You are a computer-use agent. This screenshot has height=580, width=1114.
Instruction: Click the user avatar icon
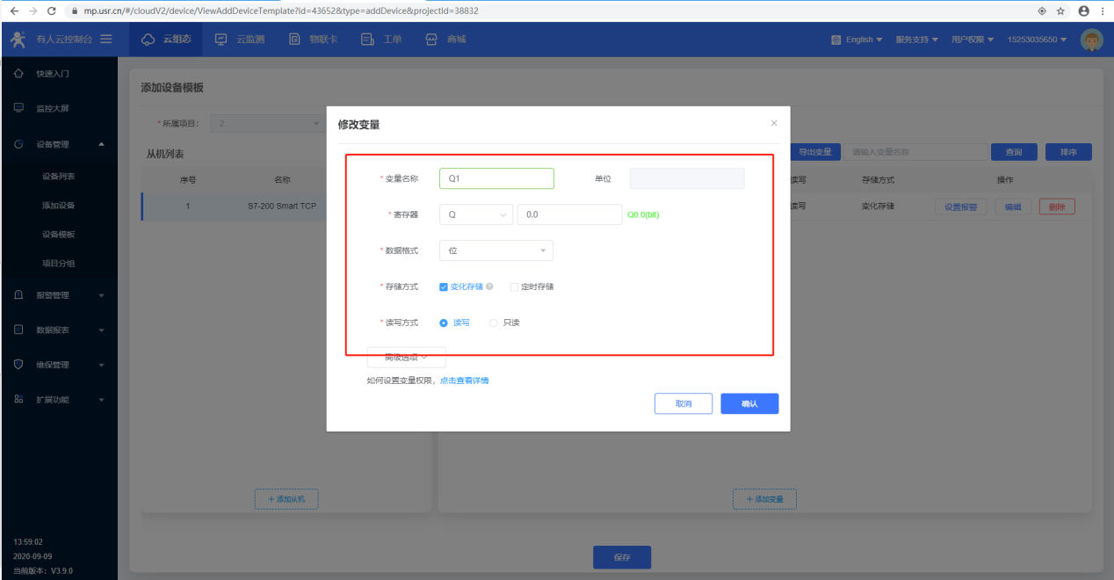1091,40
